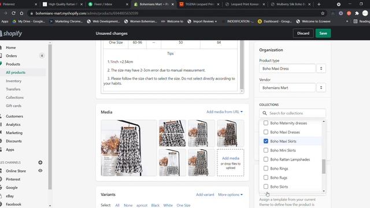The image size is (370, 208).
Task: Select Black variants link
Action: pos(156,205)
